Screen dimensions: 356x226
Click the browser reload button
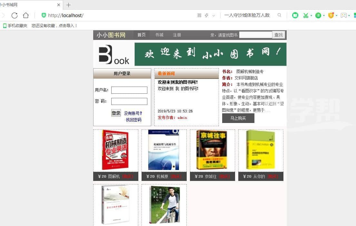coord(14,15)
